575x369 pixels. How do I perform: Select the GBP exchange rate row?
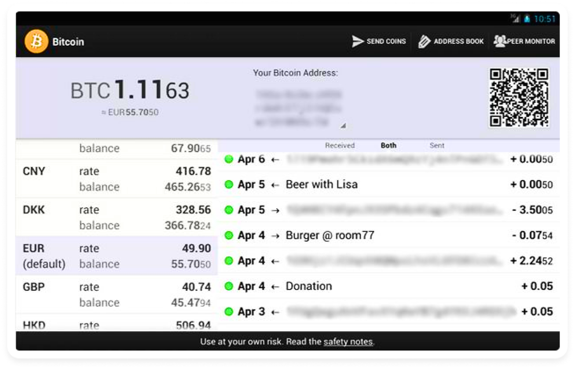tap(117, 295)
